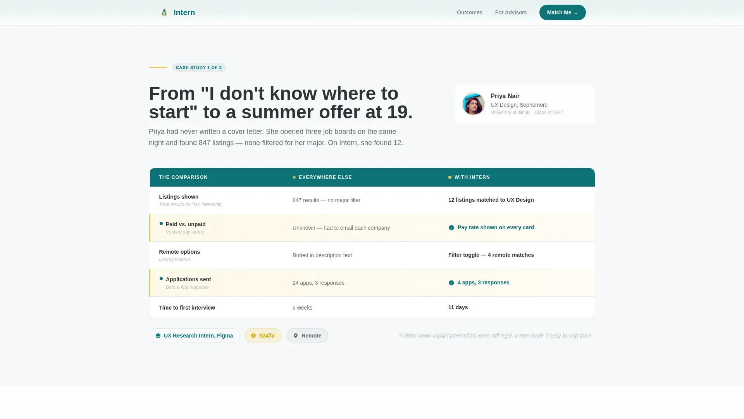The width and height of the screenshot is (744, 419).
Task: Click the 5 weeks cell
Action: tap(302, 308)
